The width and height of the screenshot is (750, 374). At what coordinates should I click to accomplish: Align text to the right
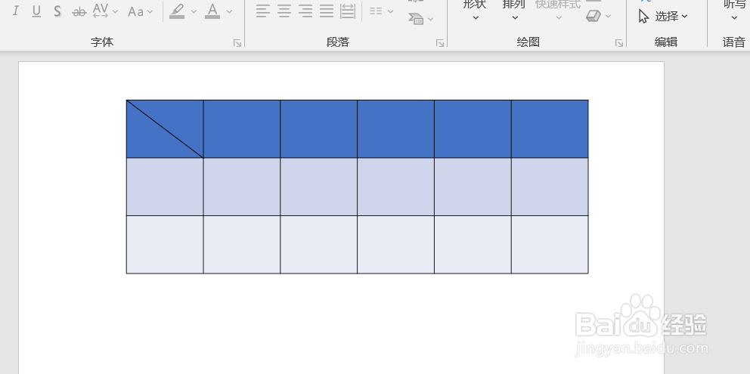305,11
